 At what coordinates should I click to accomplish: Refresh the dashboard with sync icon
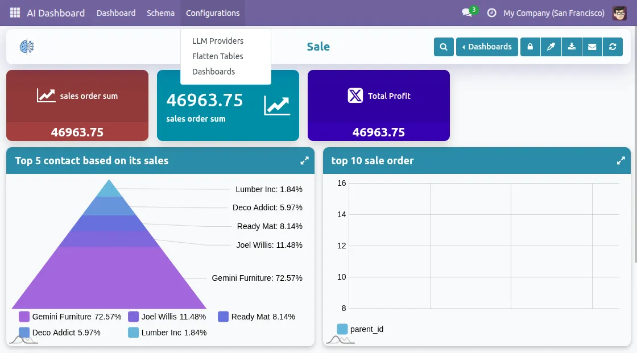point(613,47)
